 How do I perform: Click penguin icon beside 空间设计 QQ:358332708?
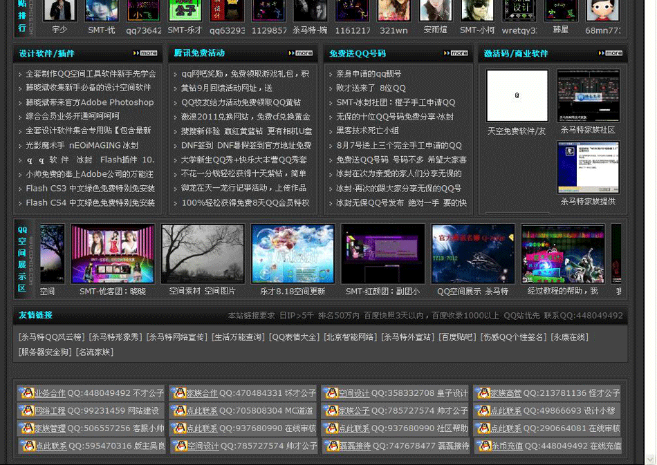click(332, 393)
